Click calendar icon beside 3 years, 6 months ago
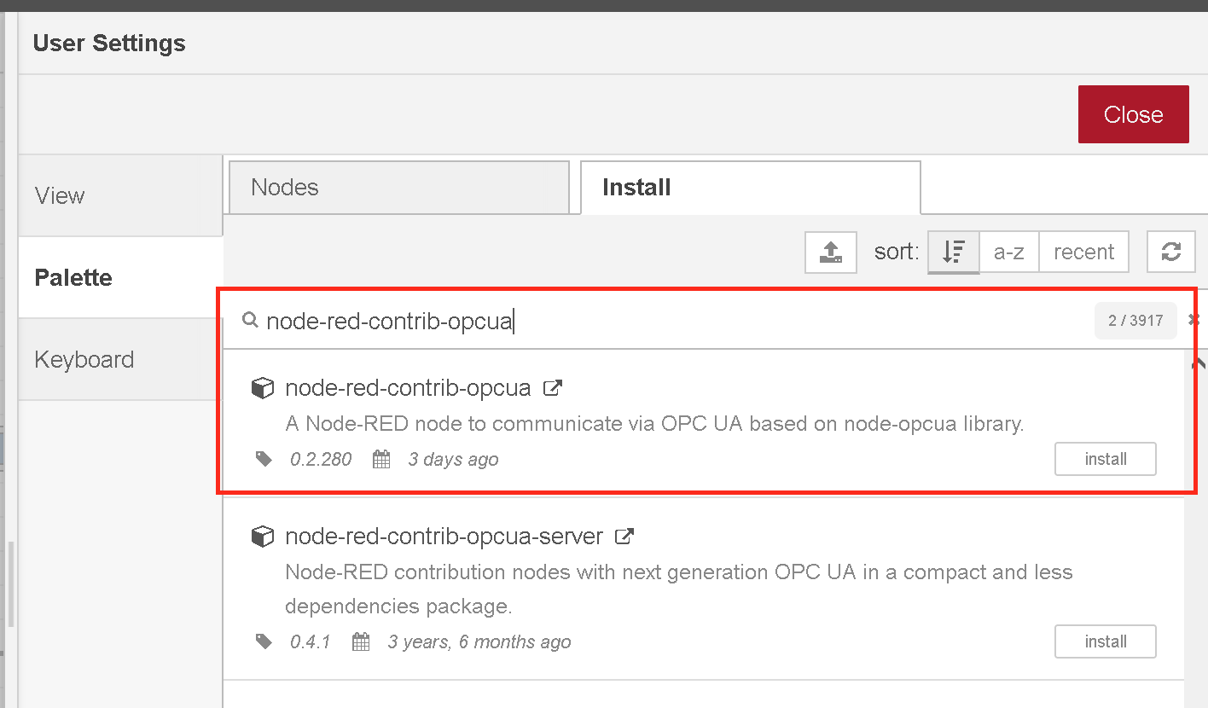 coord(361,642)
